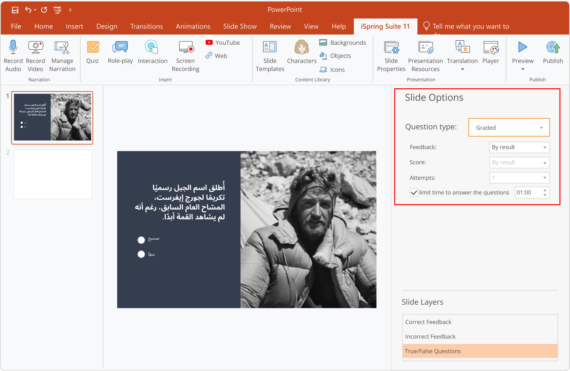Screen dimensions: 570x371
Task: Select the iSpring Suite 11 tab
Action: 385,26
